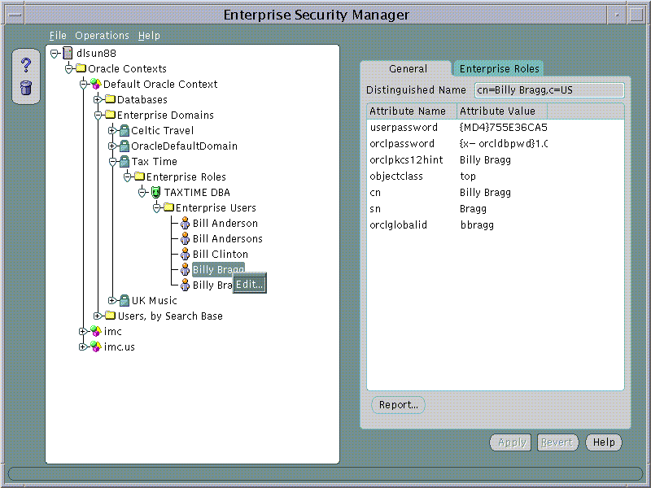Open the File menu

(58, 36)
